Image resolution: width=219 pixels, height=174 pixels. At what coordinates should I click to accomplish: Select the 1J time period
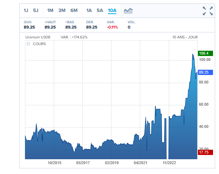click(26, 11)
